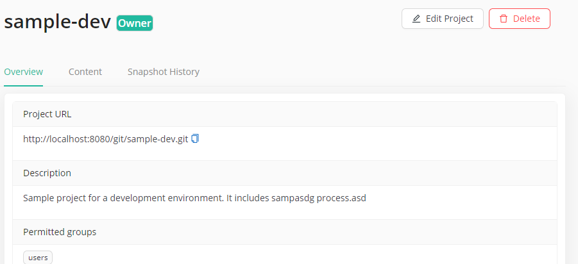Click the pencil icon beside Edit Project
578x264 pixels.
tap(416, 19)
